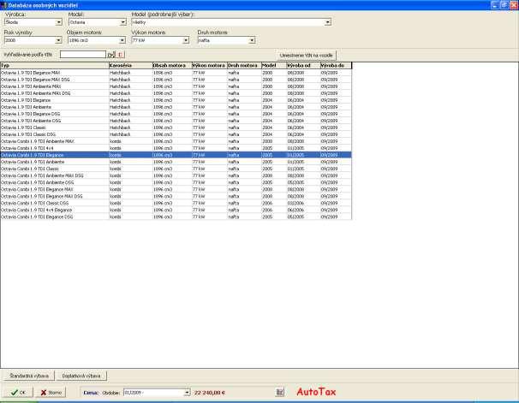Sort by the Model column header
The height and width of the screenshot is (403, 519).
click(x=274, y=66)
